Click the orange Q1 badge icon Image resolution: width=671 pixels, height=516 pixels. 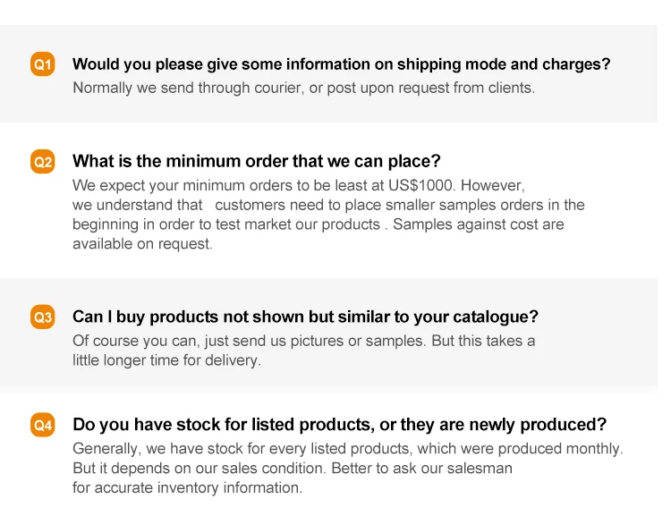click(43, 64)
